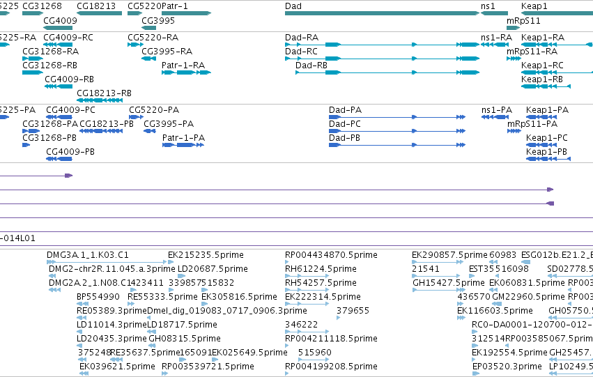Select EST label BP554990
The image size is (593, 377).
pyautogui.click(x=98, y=298)
